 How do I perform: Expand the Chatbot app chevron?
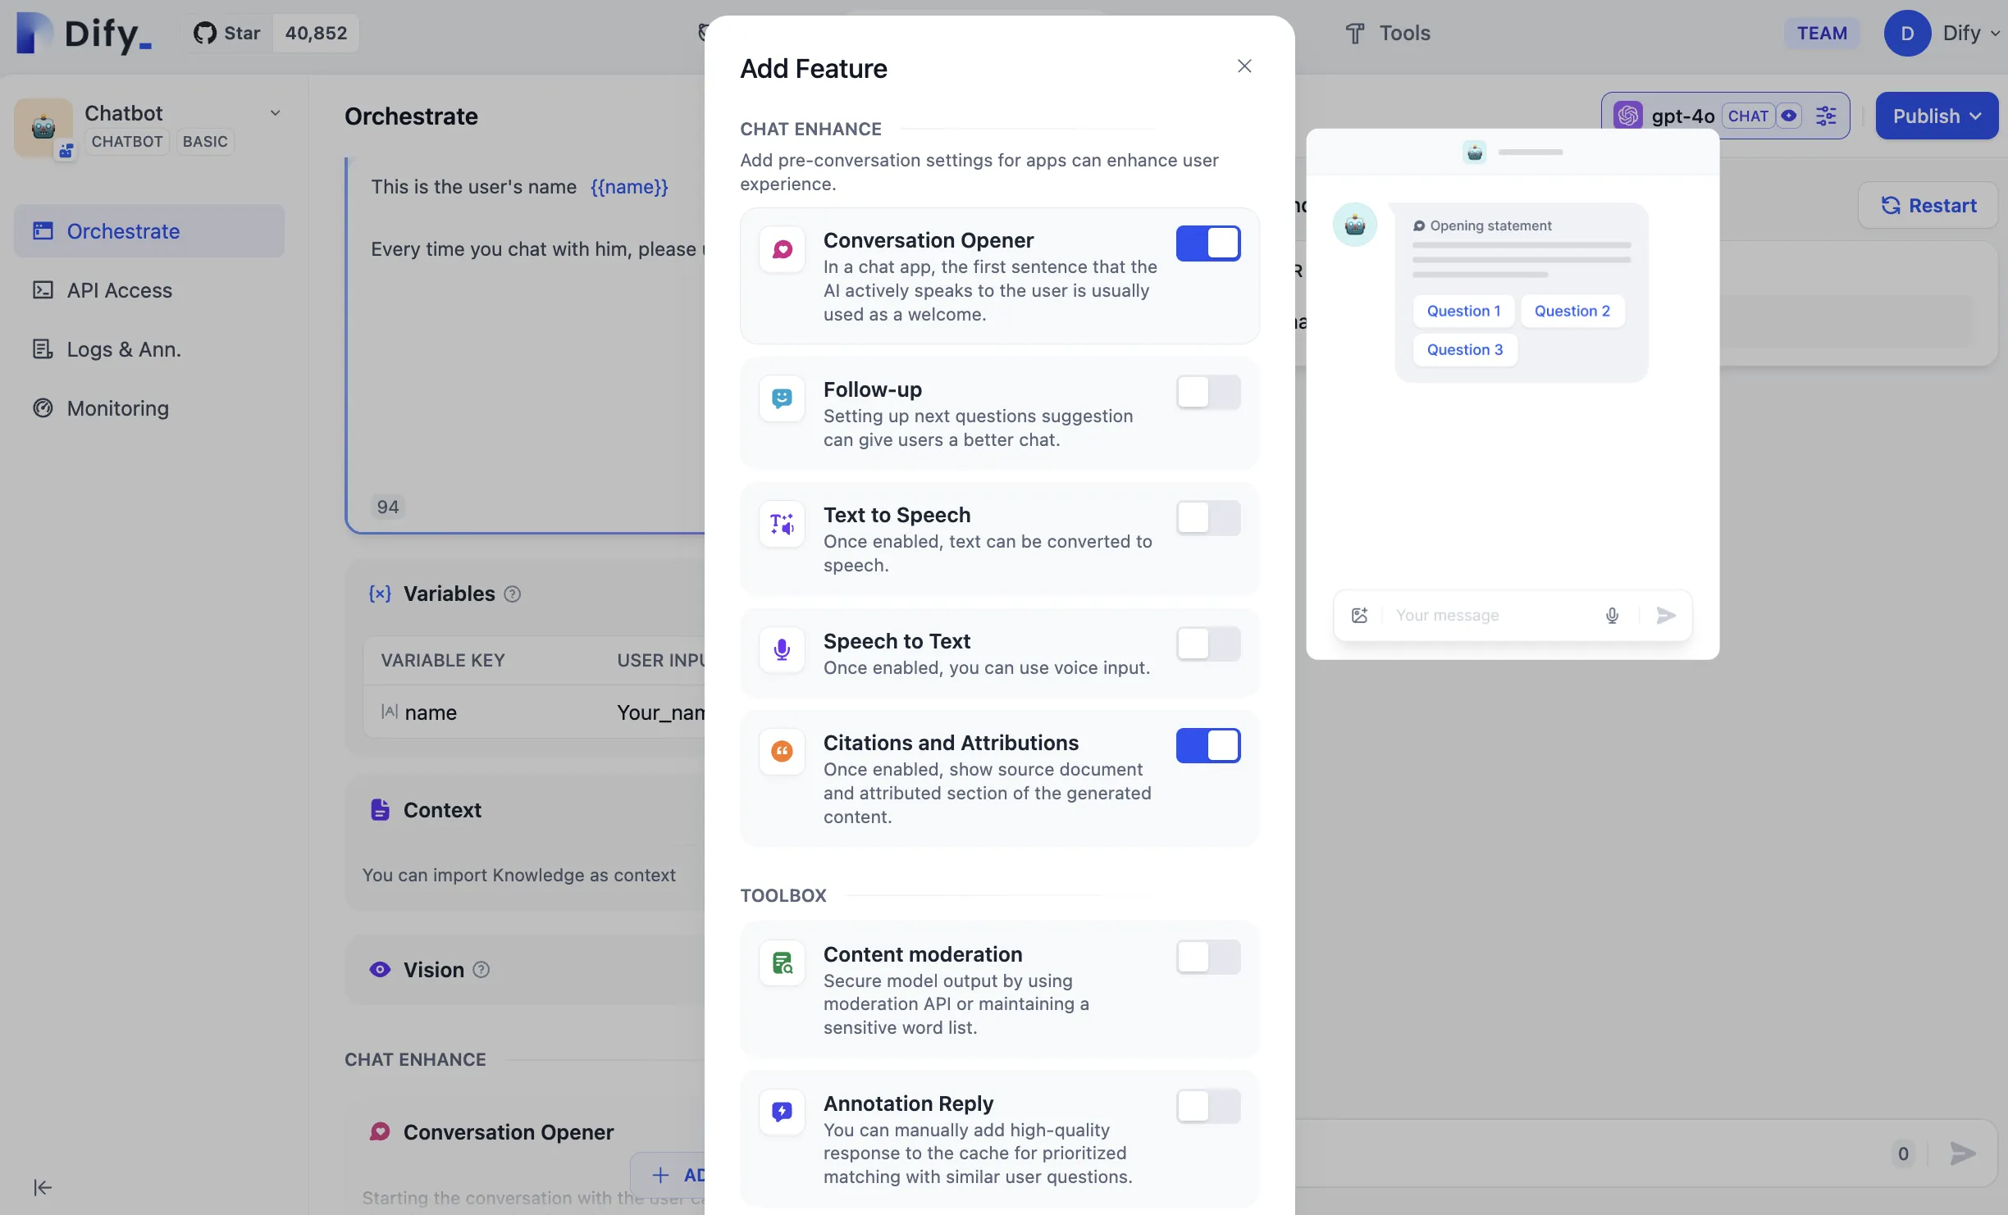(x=276, y=113)
